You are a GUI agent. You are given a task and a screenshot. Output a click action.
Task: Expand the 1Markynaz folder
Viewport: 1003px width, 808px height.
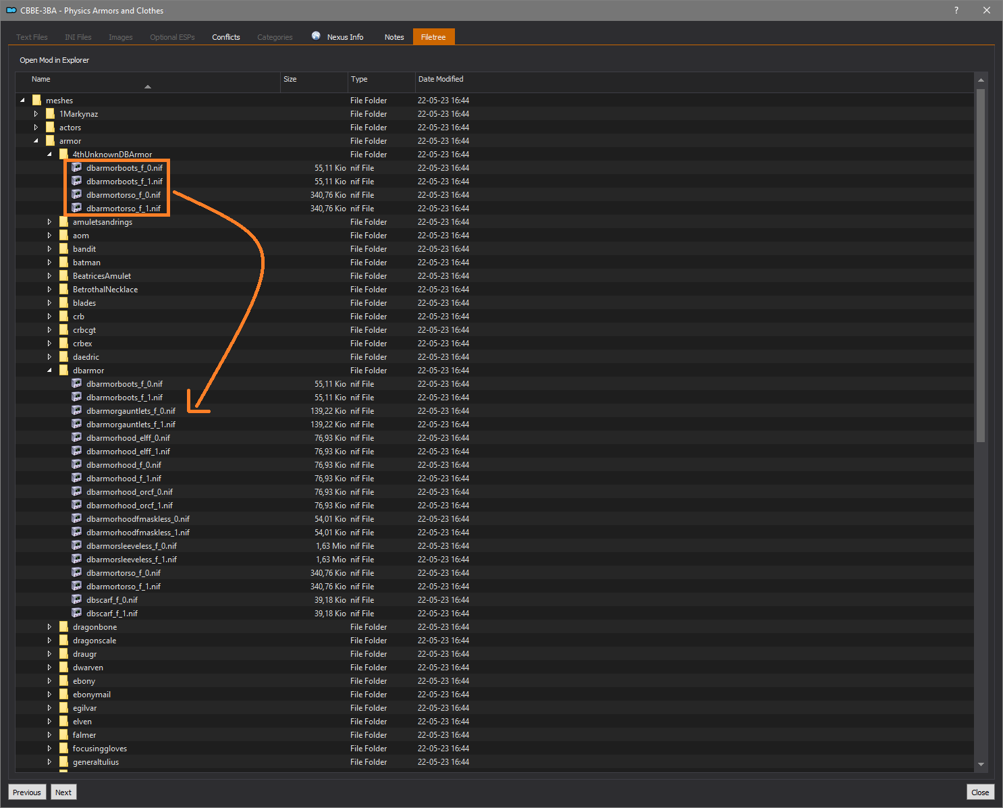pos(36,113)
